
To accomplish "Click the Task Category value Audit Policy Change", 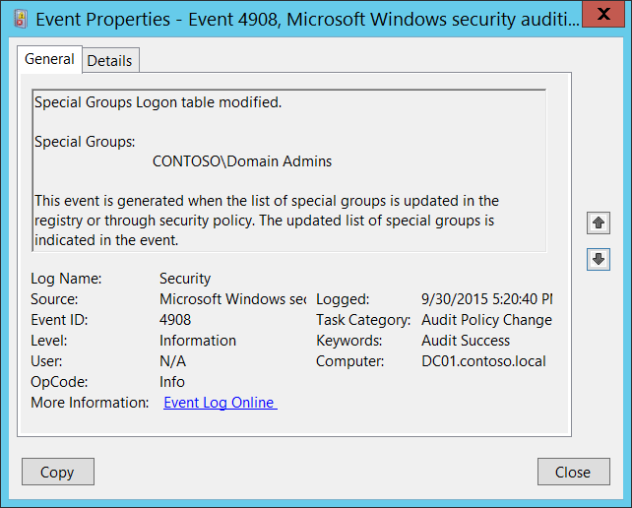I will coord(486,320).
